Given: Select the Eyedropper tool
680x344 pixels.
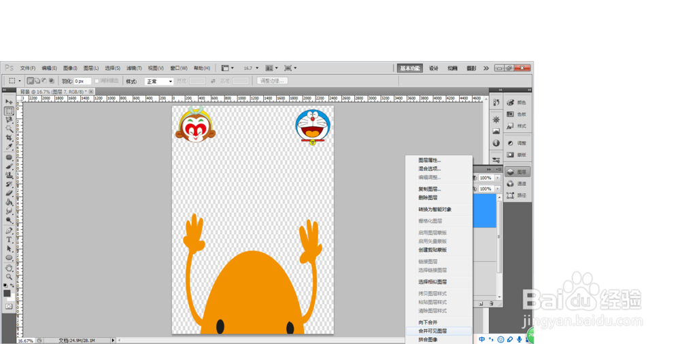Looking at the screenshot, I should (x=9, y=147).
